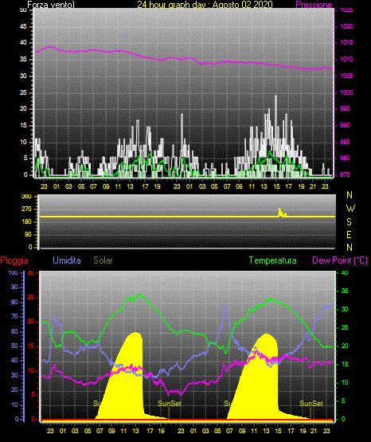Click the 'S' compass direction label
The image size is (371, 442).
[349, 222]
